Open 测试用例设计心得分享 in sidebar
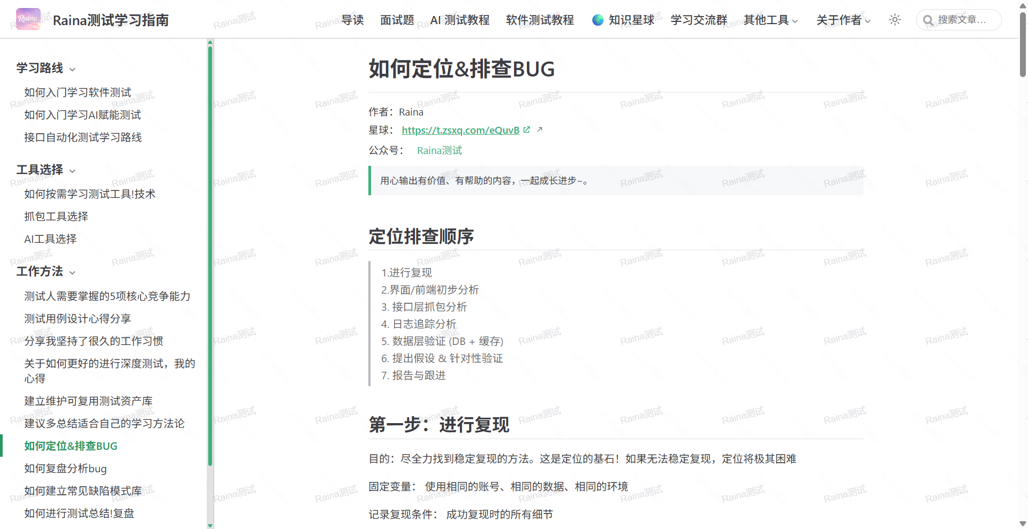The height and width of the screenshot is (529, 1028). [x=78, y=318]
